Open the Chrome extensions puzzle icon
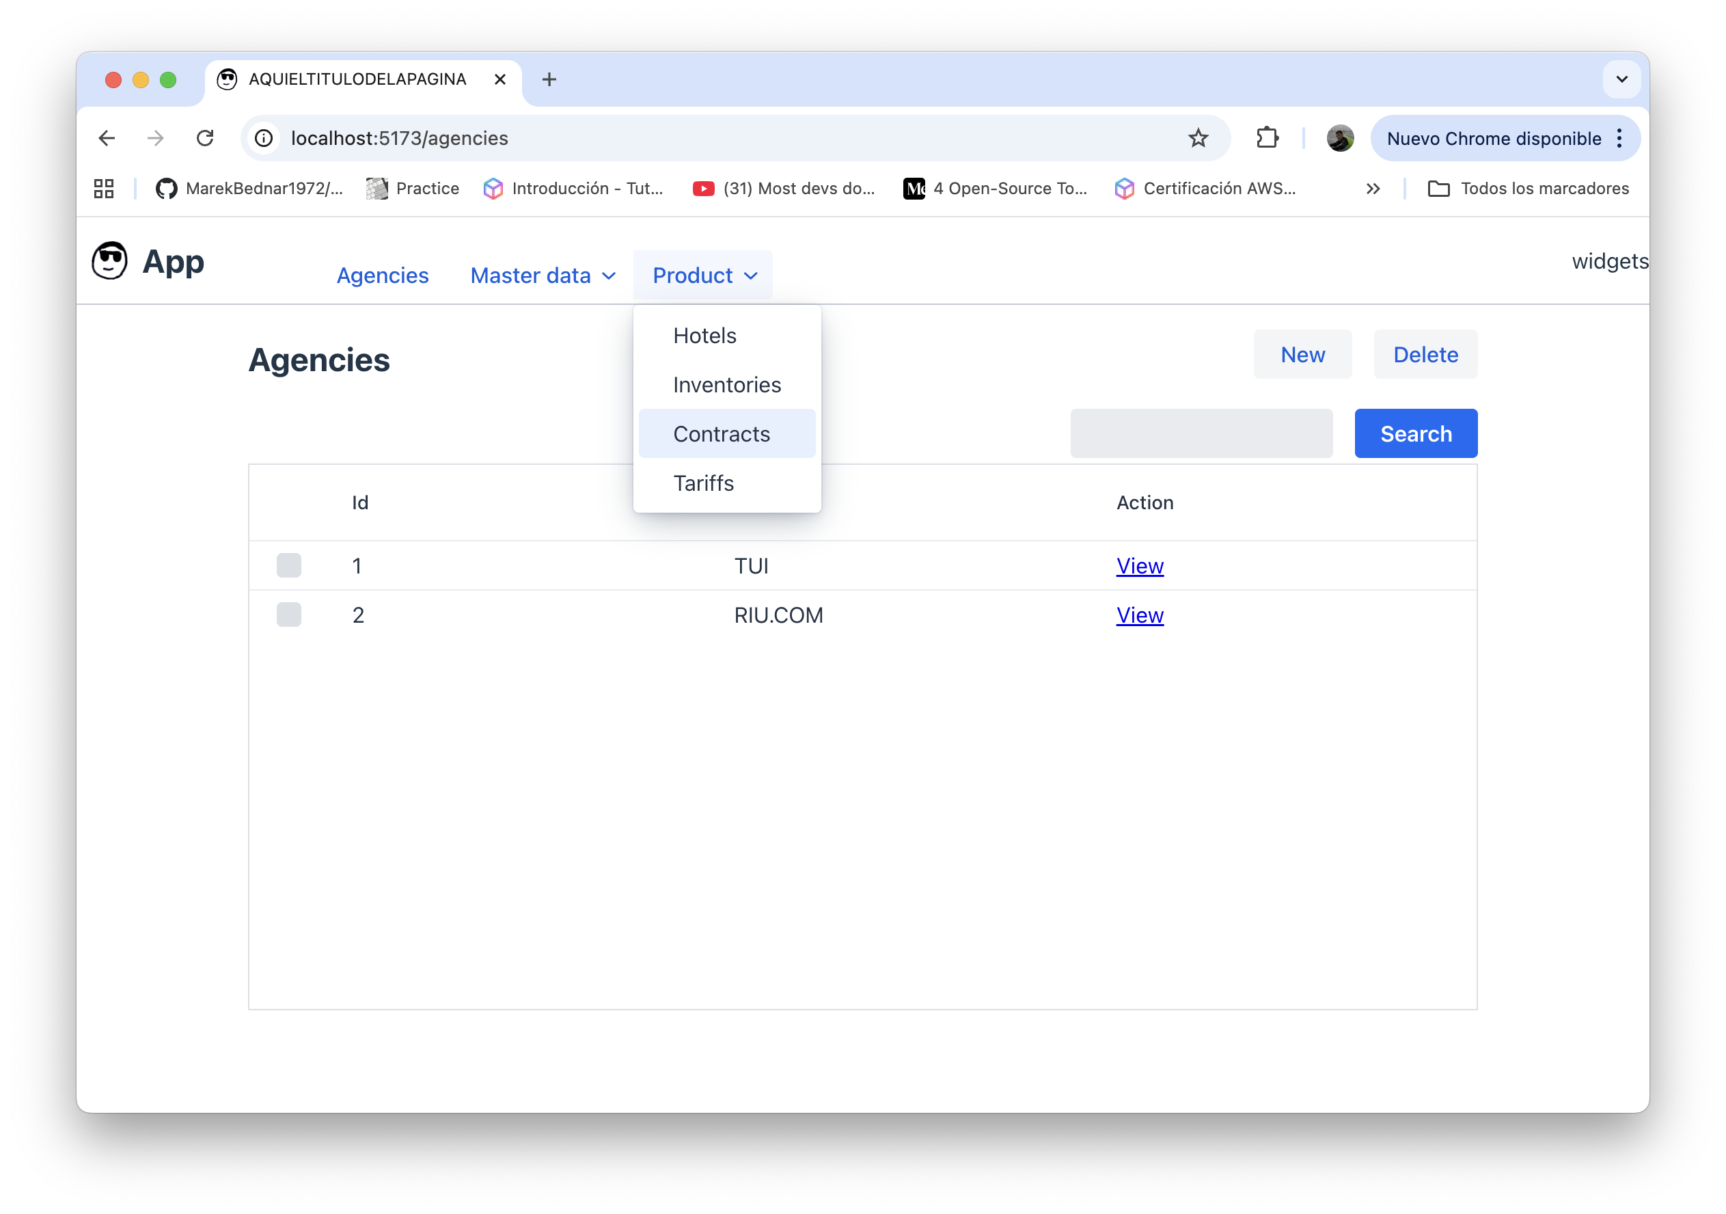This screenshot has width=1726, height=1214. (x=1268, y=138)
